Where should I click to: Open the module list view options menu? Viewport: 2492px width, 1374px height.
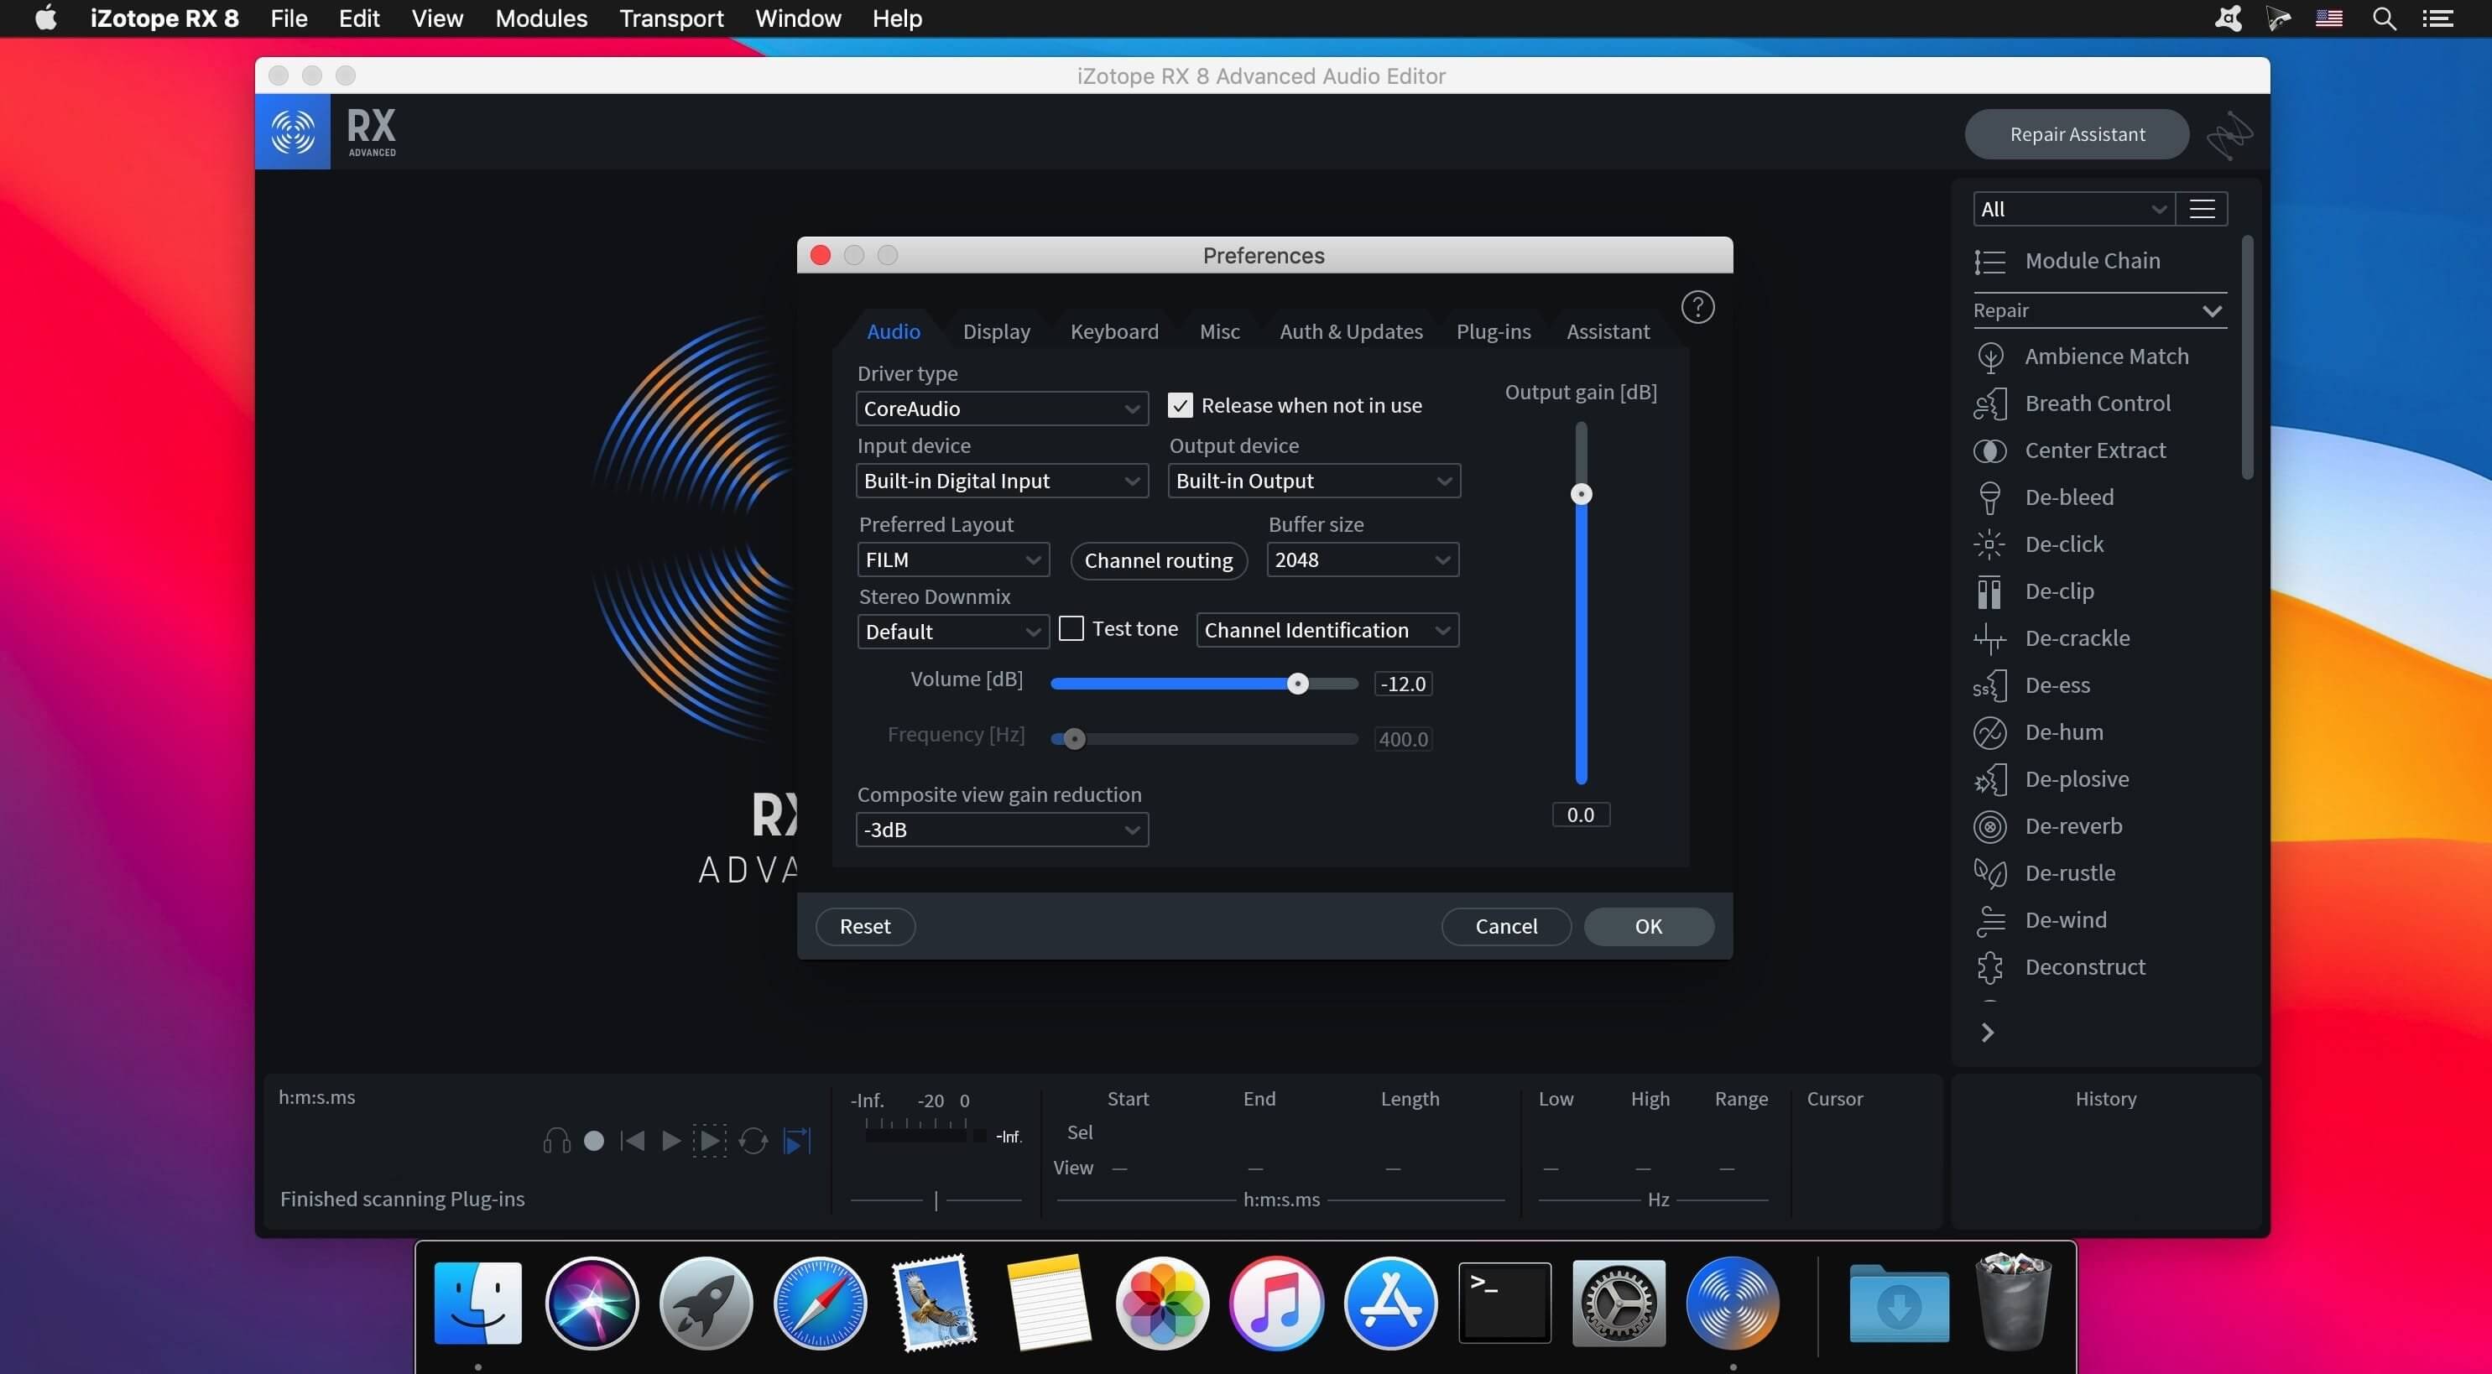click(x=2203, y=209)
